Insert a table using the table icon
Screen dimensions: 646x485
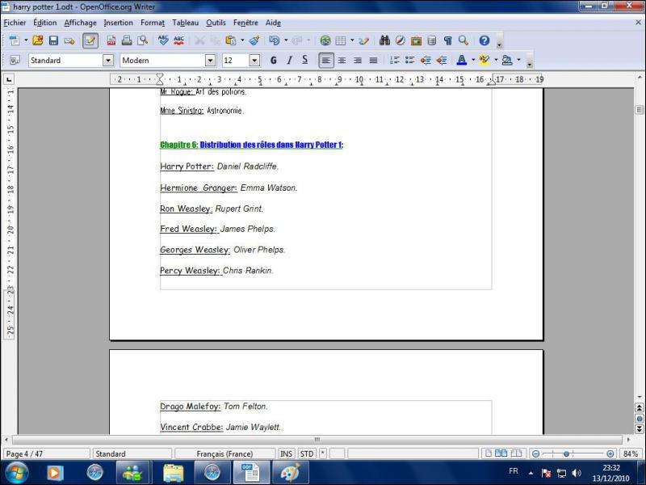341,40
